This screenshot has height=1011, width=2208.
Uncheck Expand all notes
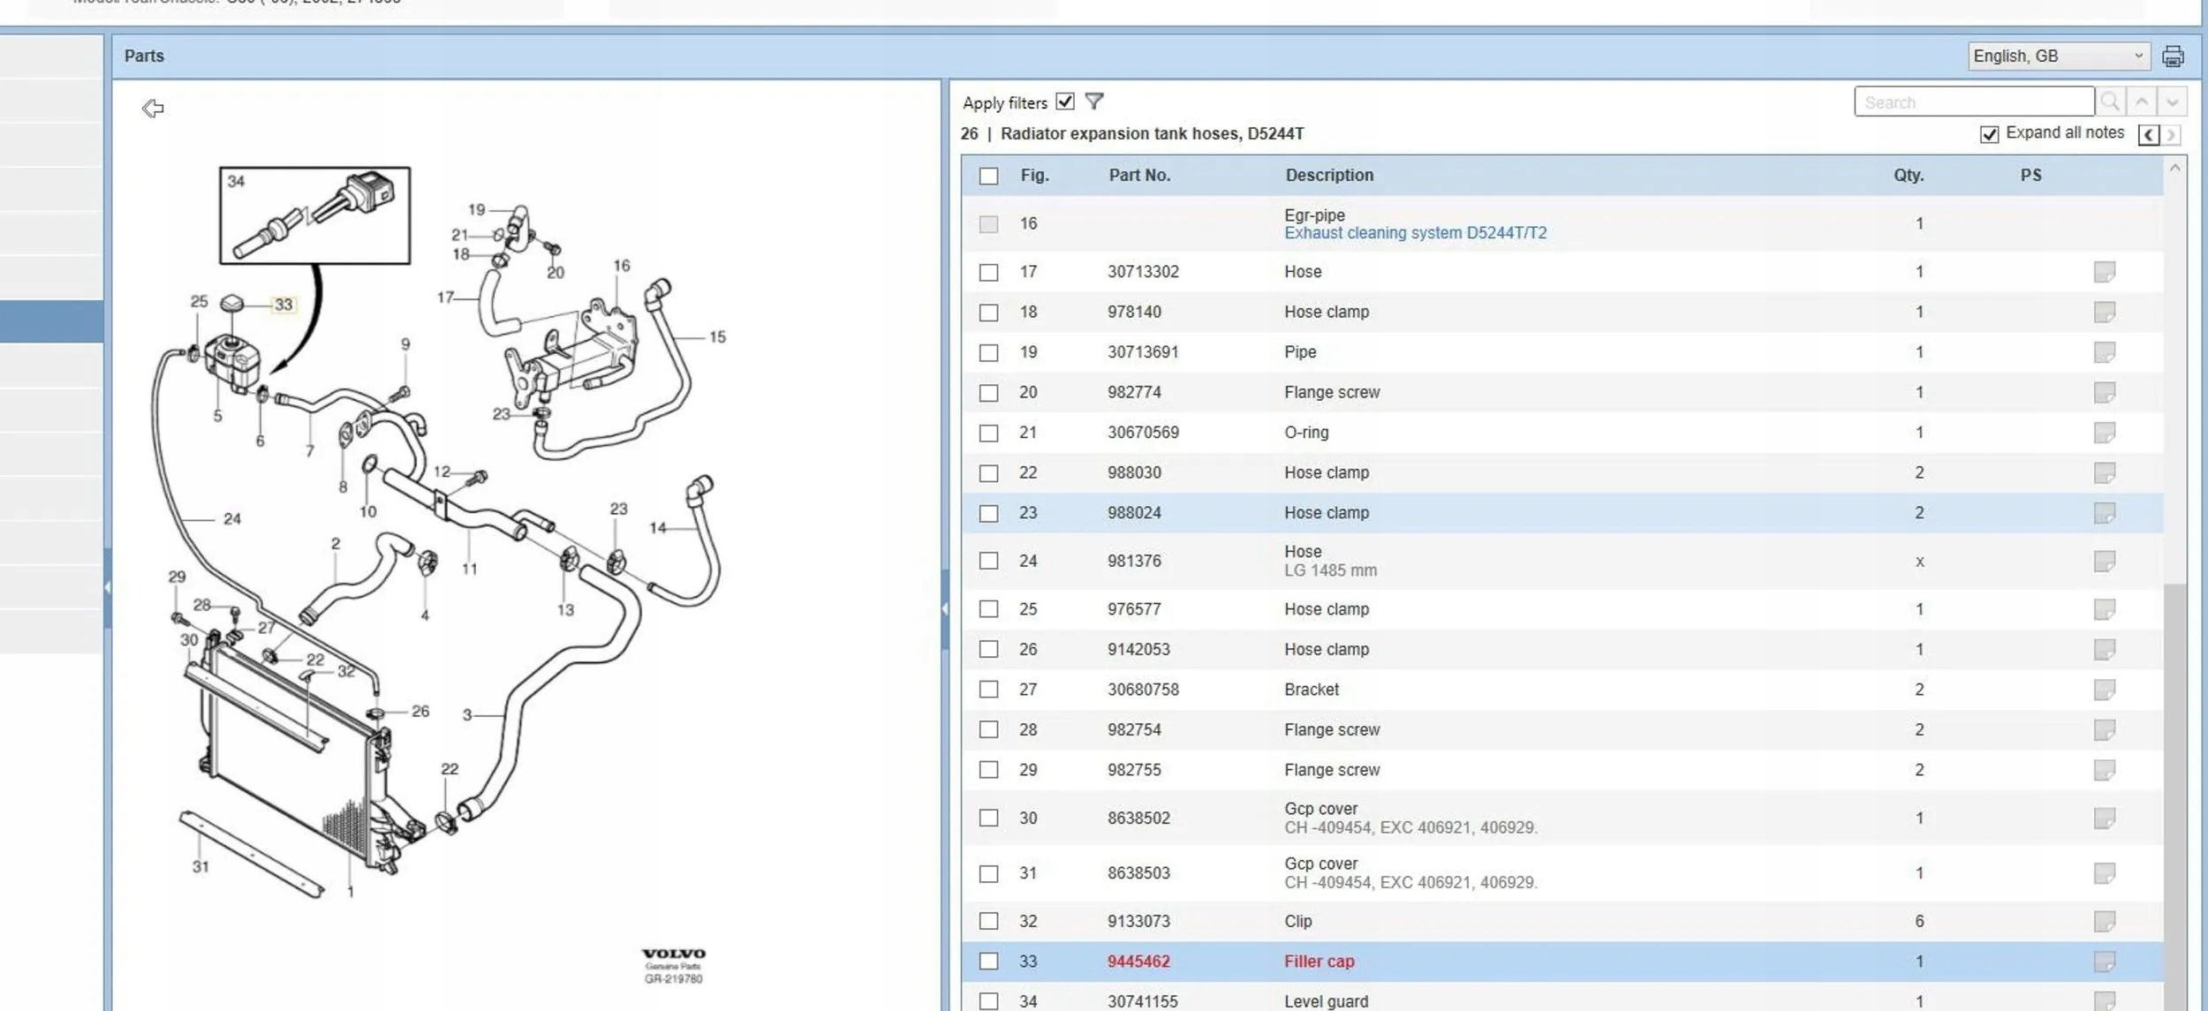(x=1989, y=134)
